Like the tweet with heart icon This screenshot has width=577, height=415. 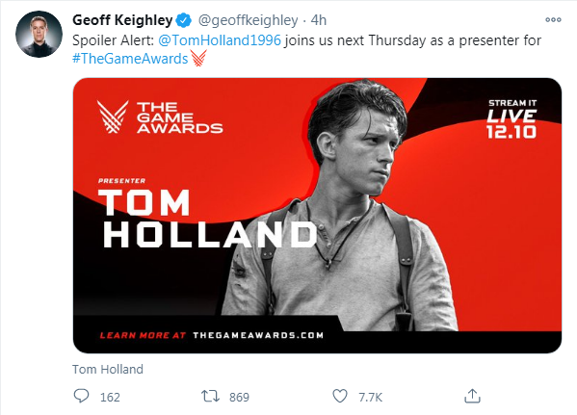click(x=340, y=397)
